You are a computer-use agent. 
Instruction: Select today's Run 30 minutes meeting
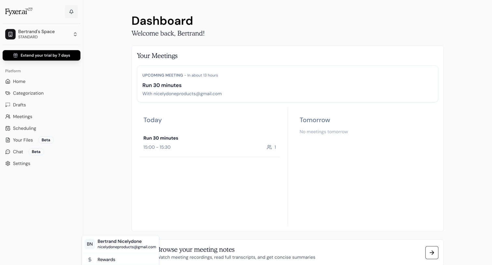(210, 143)
